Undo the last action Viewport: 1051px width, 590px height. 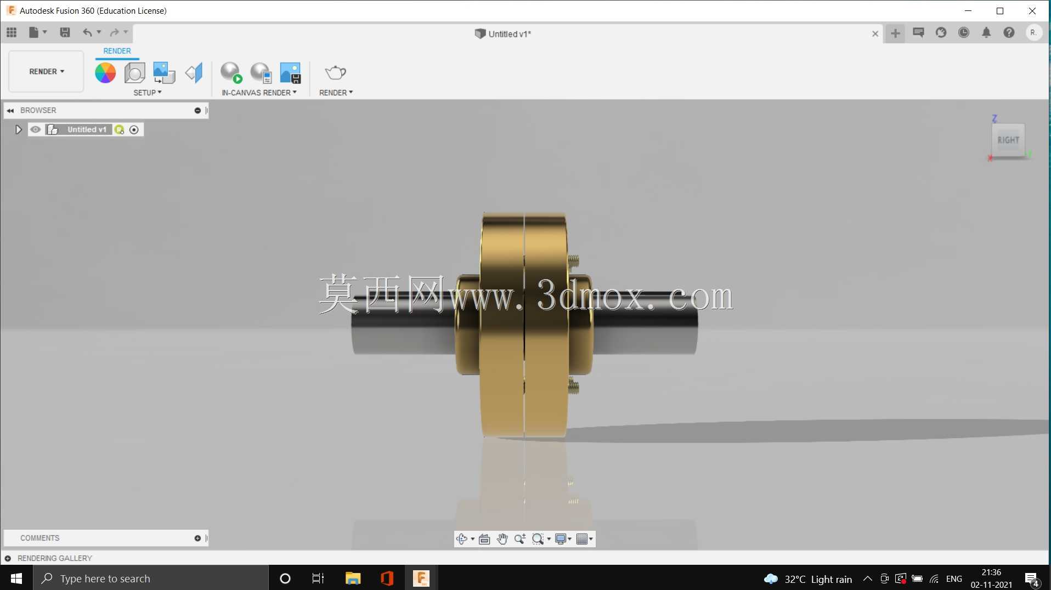(87, 32)
